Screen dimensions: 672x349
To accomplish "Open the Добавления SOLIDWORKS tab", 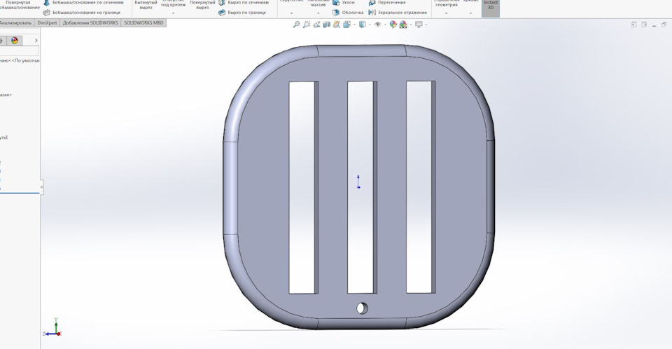I will [x=90, y=22].
